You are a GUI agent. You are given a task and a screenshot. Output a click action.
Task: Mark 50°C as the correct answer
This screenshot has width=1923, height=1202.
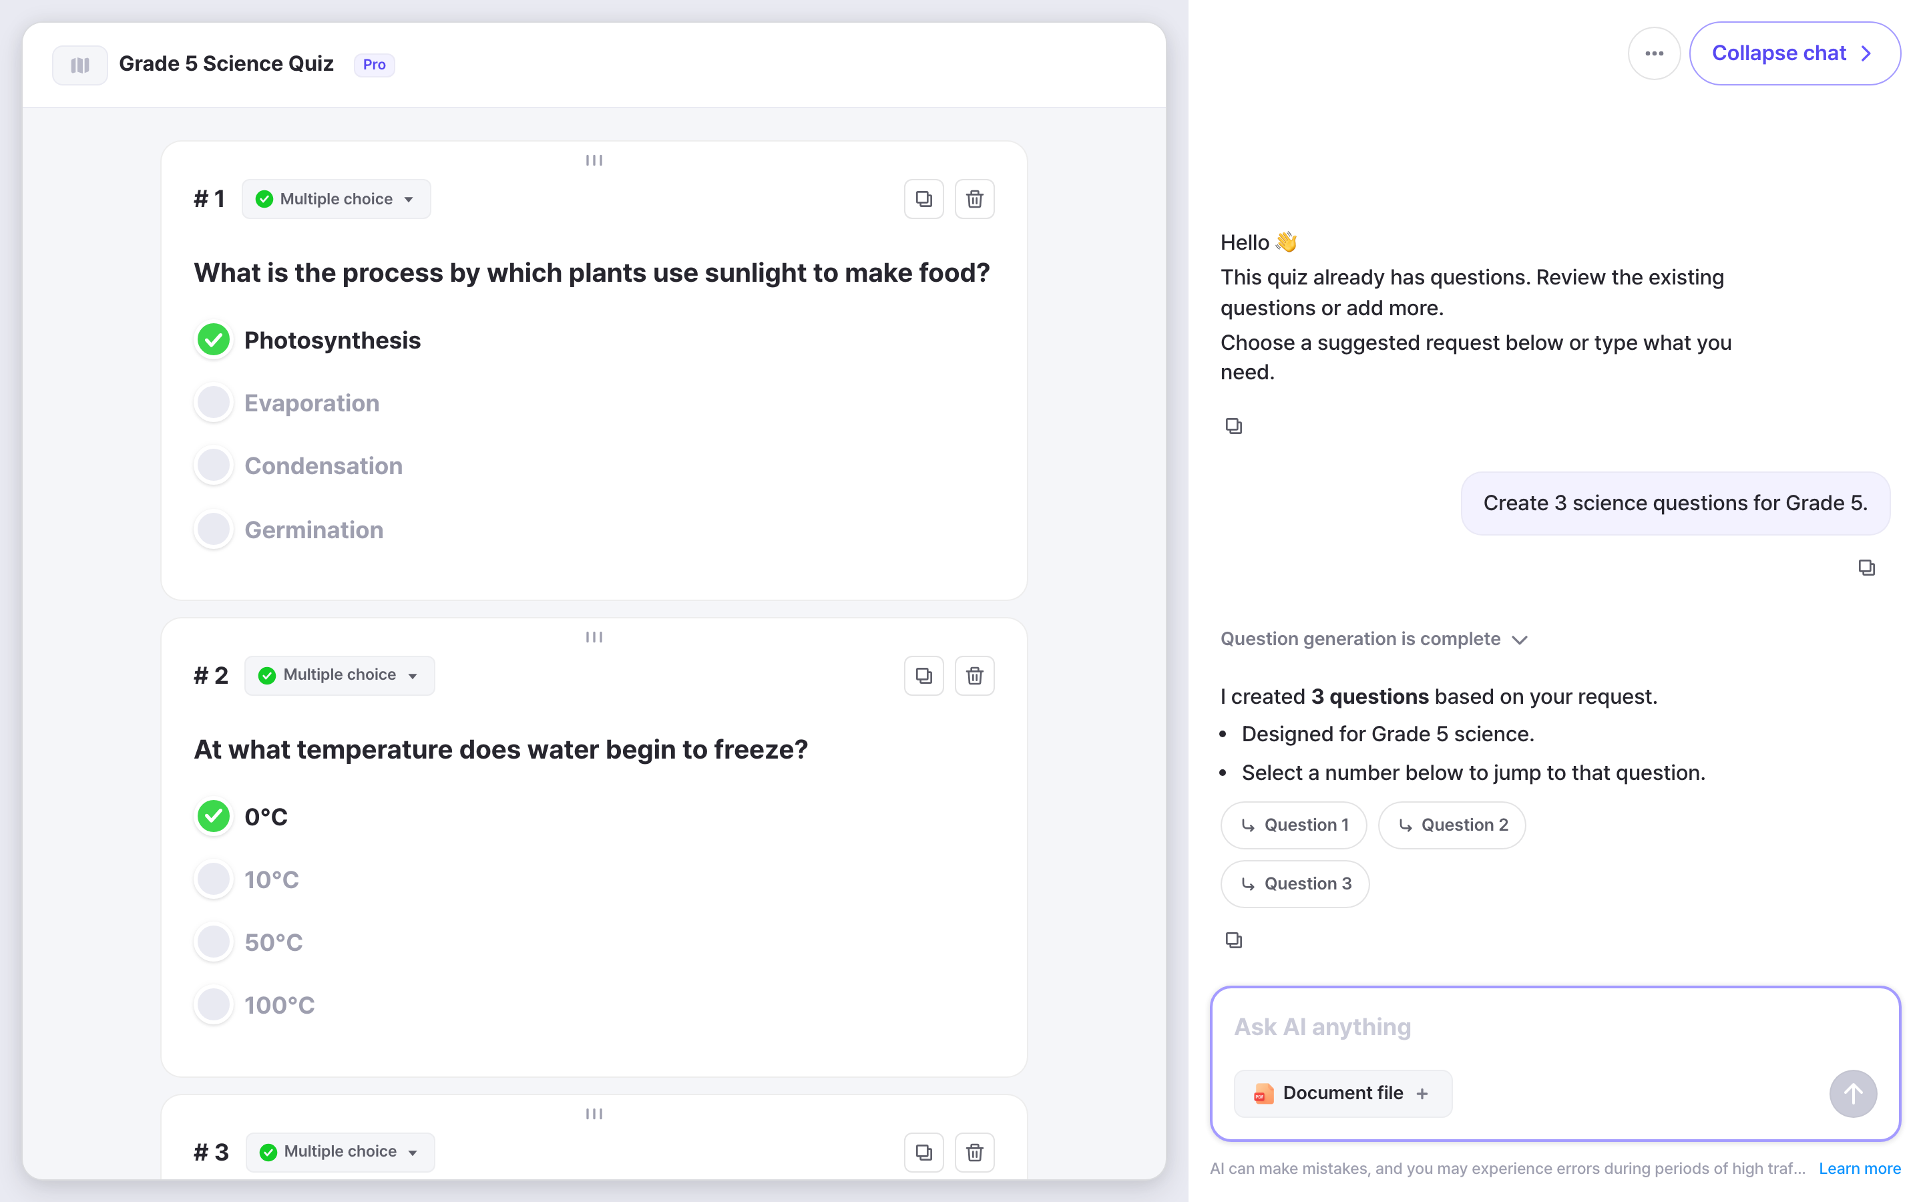click(214, 942)
